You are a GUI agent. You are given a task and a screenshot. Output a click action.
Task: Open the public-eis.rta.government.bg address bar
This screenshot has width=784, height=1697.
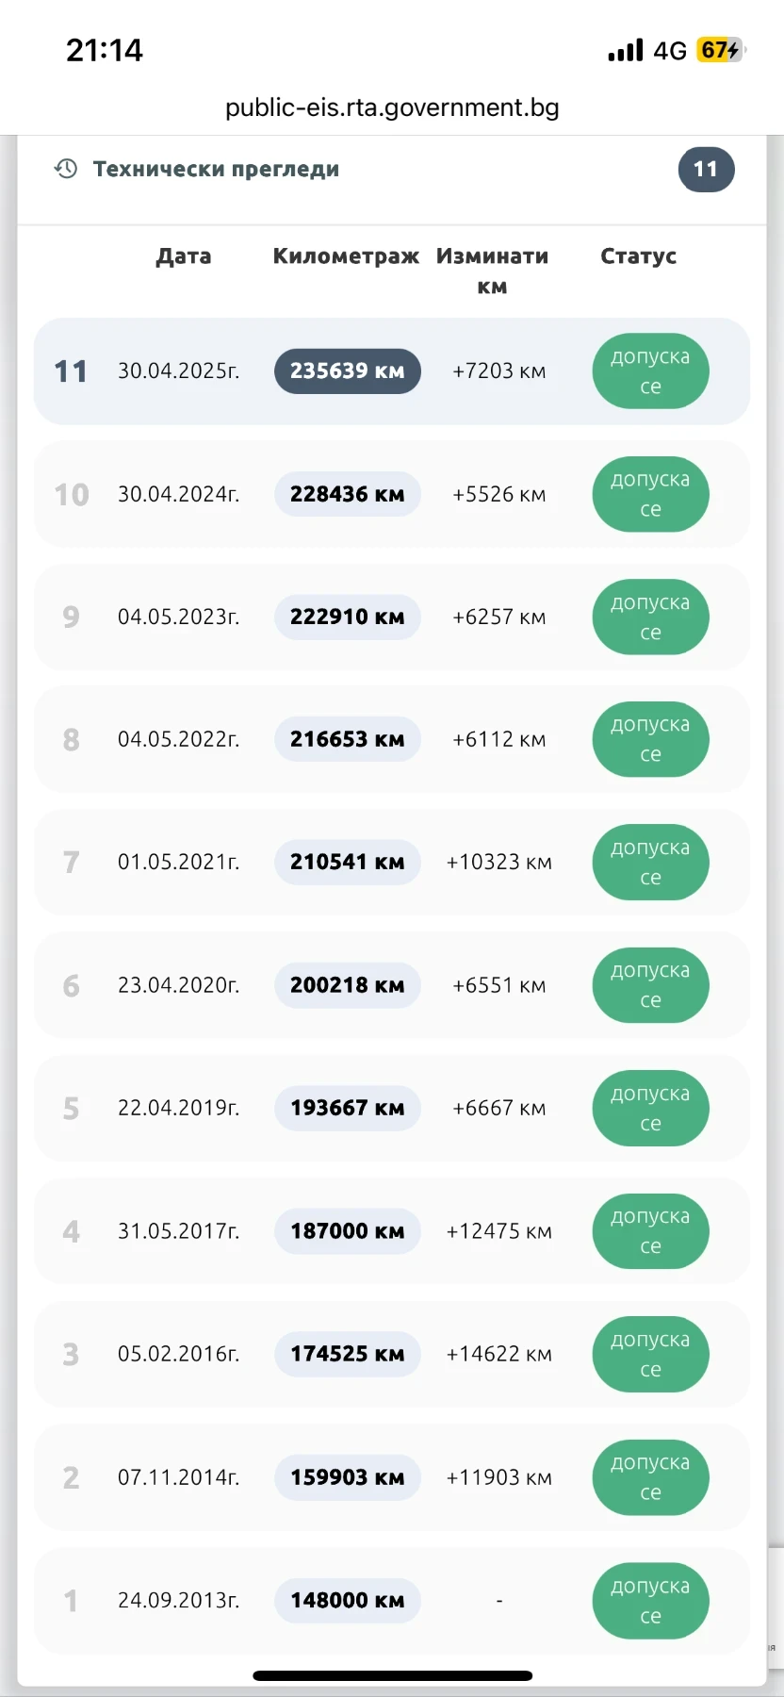click(392, 107)
